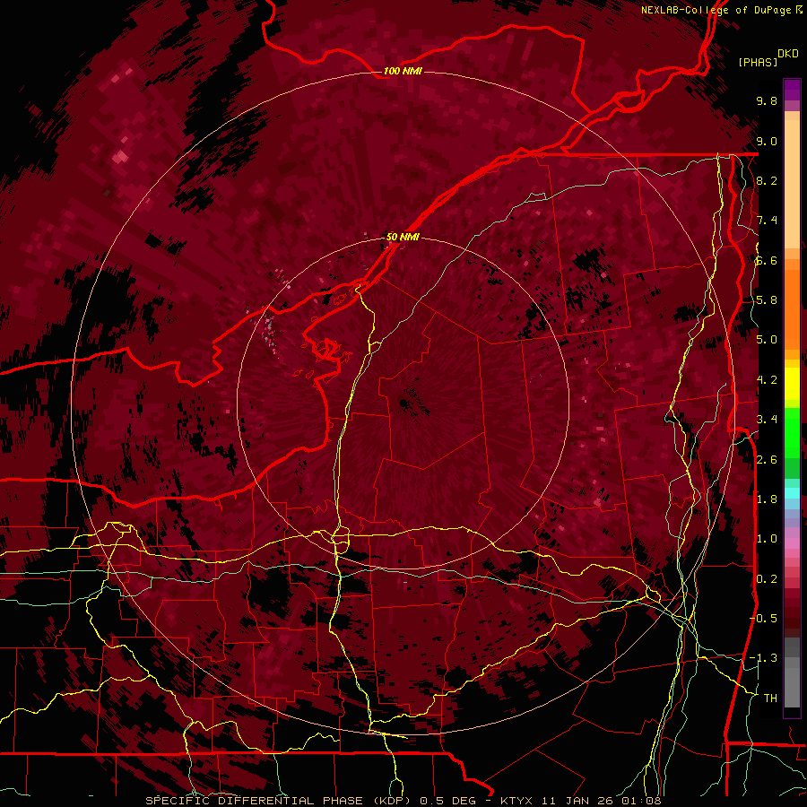This screenshot has height=807, width=807.
Task: Select the 9.8 scale value
Action: (767, 100)
